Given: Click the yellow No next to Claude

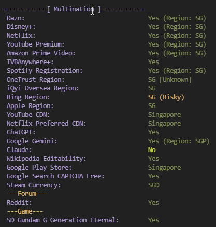Looking at the screenshot, I should (152, 150).
